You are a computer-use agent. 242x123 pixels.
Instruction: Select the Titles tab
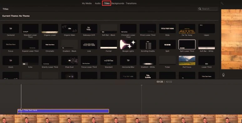point(107,3)
